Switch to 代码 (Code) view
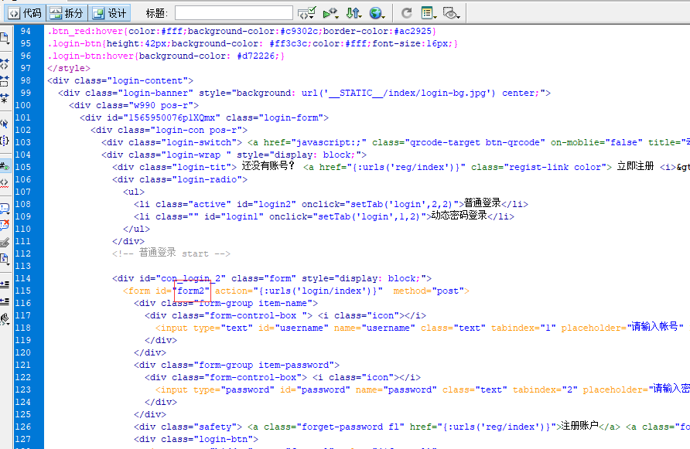The width and height of the screenshot is (690, 449). tap(24, 13)
